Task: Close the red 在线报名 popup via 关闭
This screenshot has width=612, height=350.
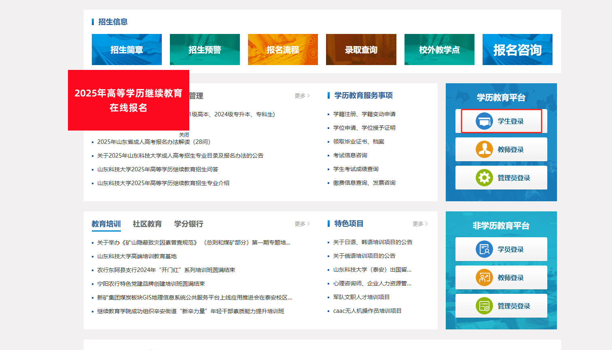Action: 184,135
